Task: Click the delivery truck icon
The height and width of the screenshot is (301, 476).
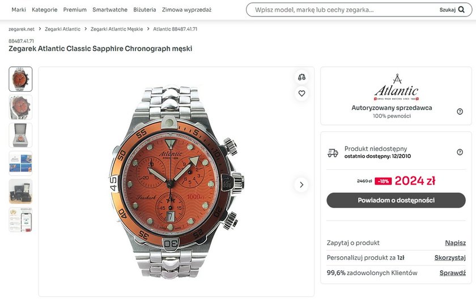Action: click(333, 153)
